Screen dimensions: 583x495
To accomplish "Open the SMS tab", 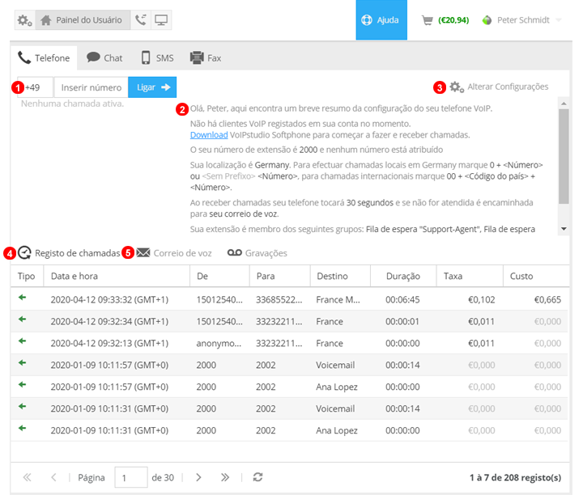I will 156,58.
